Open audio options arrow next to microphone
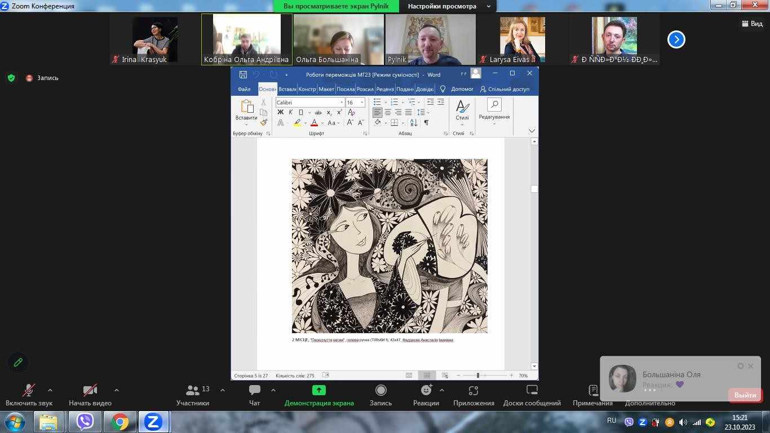 click(x=50, y=390)
